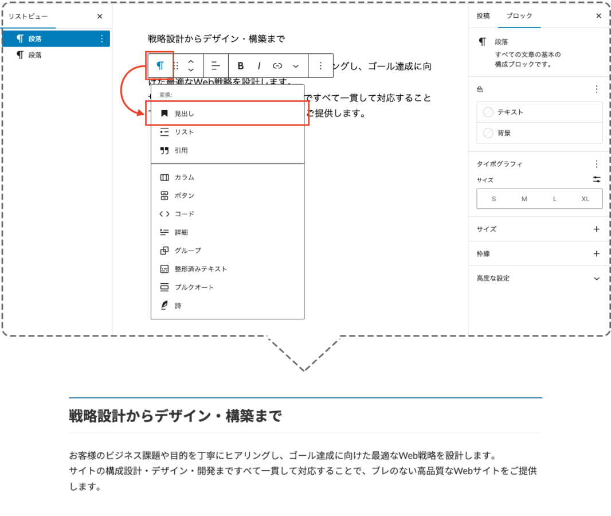This screenshot has width=611, height=516.
Task: Choose 見出し from transform menu
Action: 185,114
